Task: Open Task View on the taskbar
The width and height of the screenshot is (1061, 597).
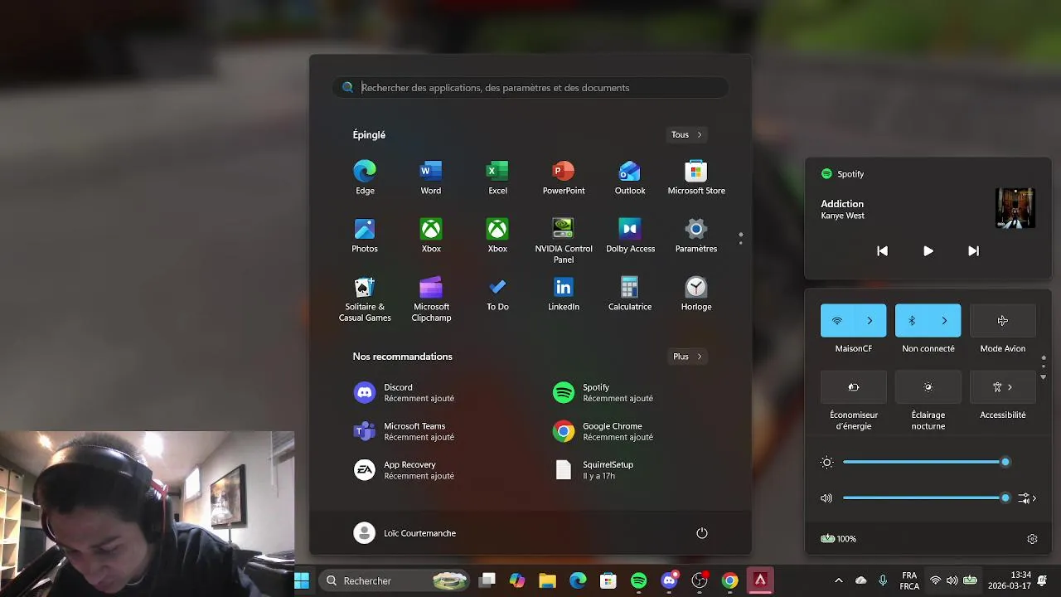Action: 487,581
